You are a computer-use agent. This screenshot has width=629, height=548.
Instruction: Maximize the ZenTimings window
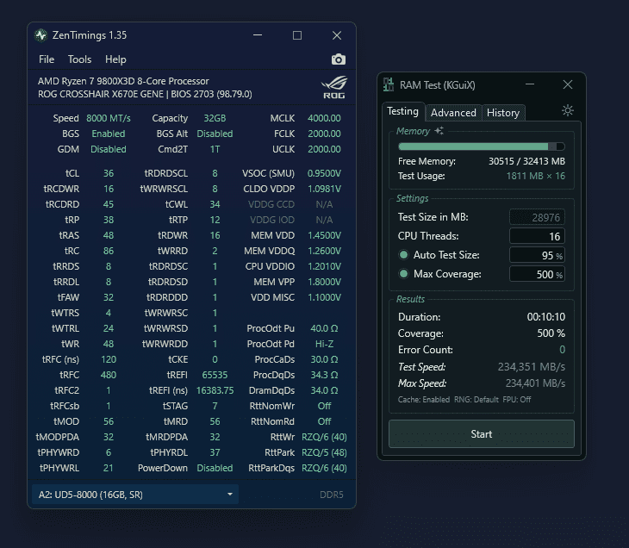coord(297,35)
